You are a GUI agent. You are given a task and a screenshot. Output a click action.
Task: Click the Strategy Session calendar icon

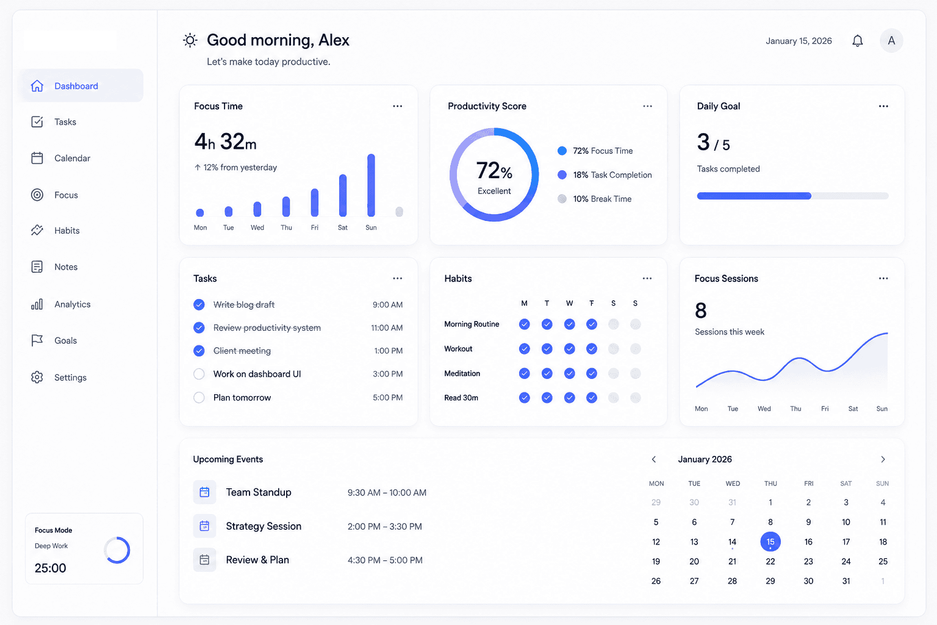tap(204, 526)
